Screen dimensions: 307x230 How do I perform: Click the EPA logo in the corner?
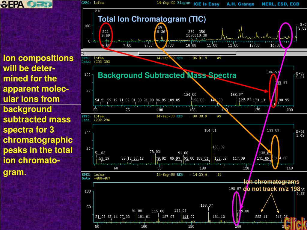click(x=13, y=4)
